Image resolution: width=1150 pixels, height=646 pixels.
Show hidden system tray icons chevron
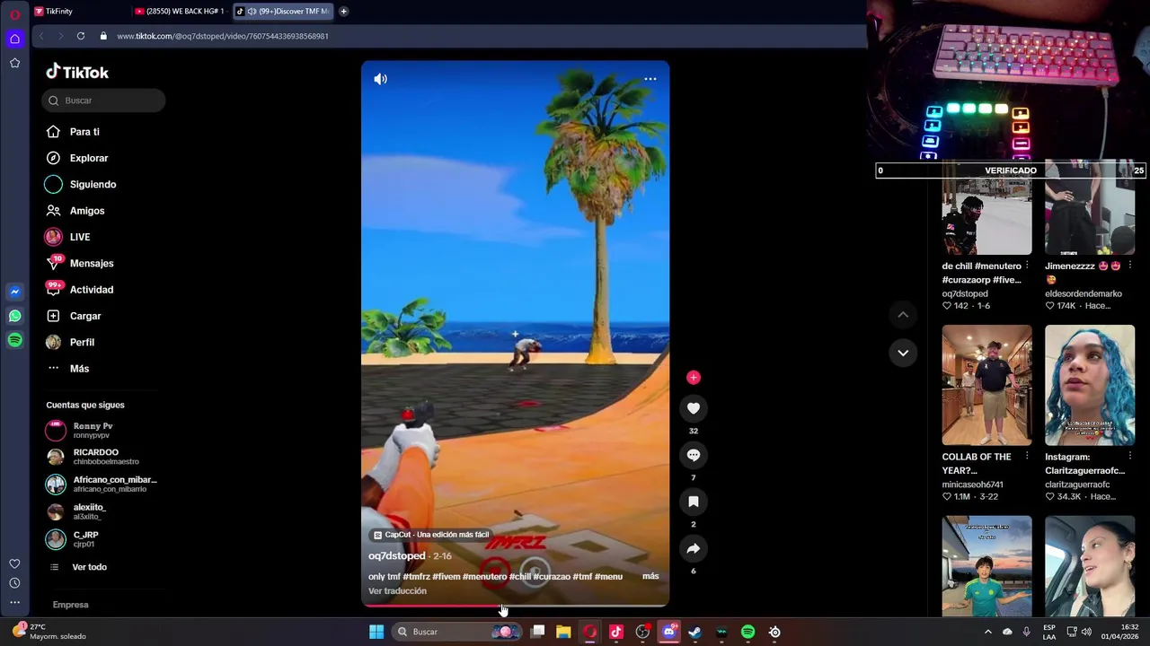tap(987, 632)
